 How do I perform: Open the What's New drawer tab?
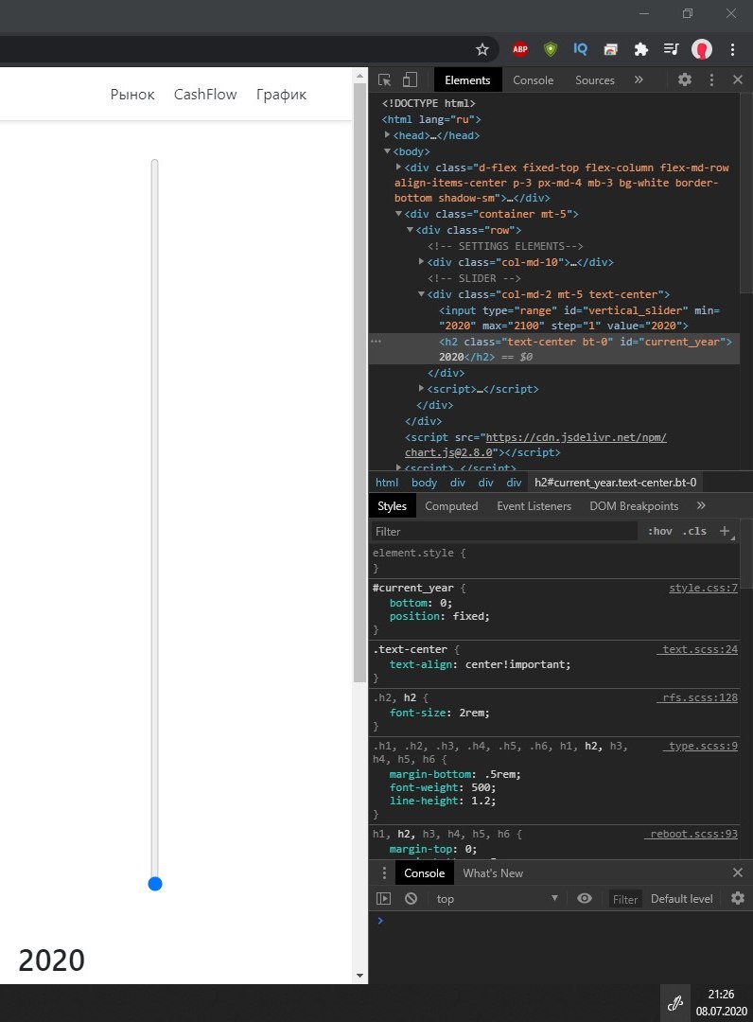click(x=493, y=872)
